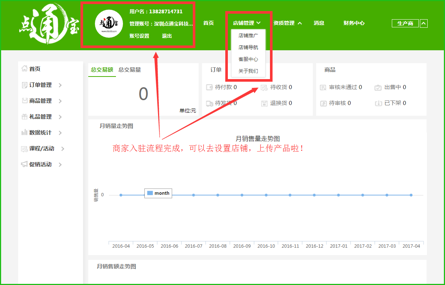445x285 pixels.
Task: Click the 促销活动 megaphone icon
Action: click(x=24, y=164)
